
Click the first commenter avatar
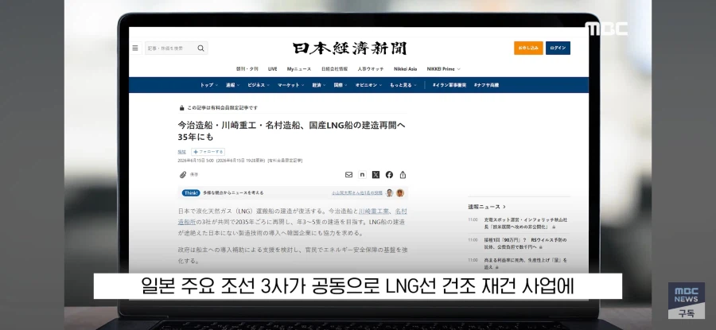pyautogui.click(x=390, y=192)
